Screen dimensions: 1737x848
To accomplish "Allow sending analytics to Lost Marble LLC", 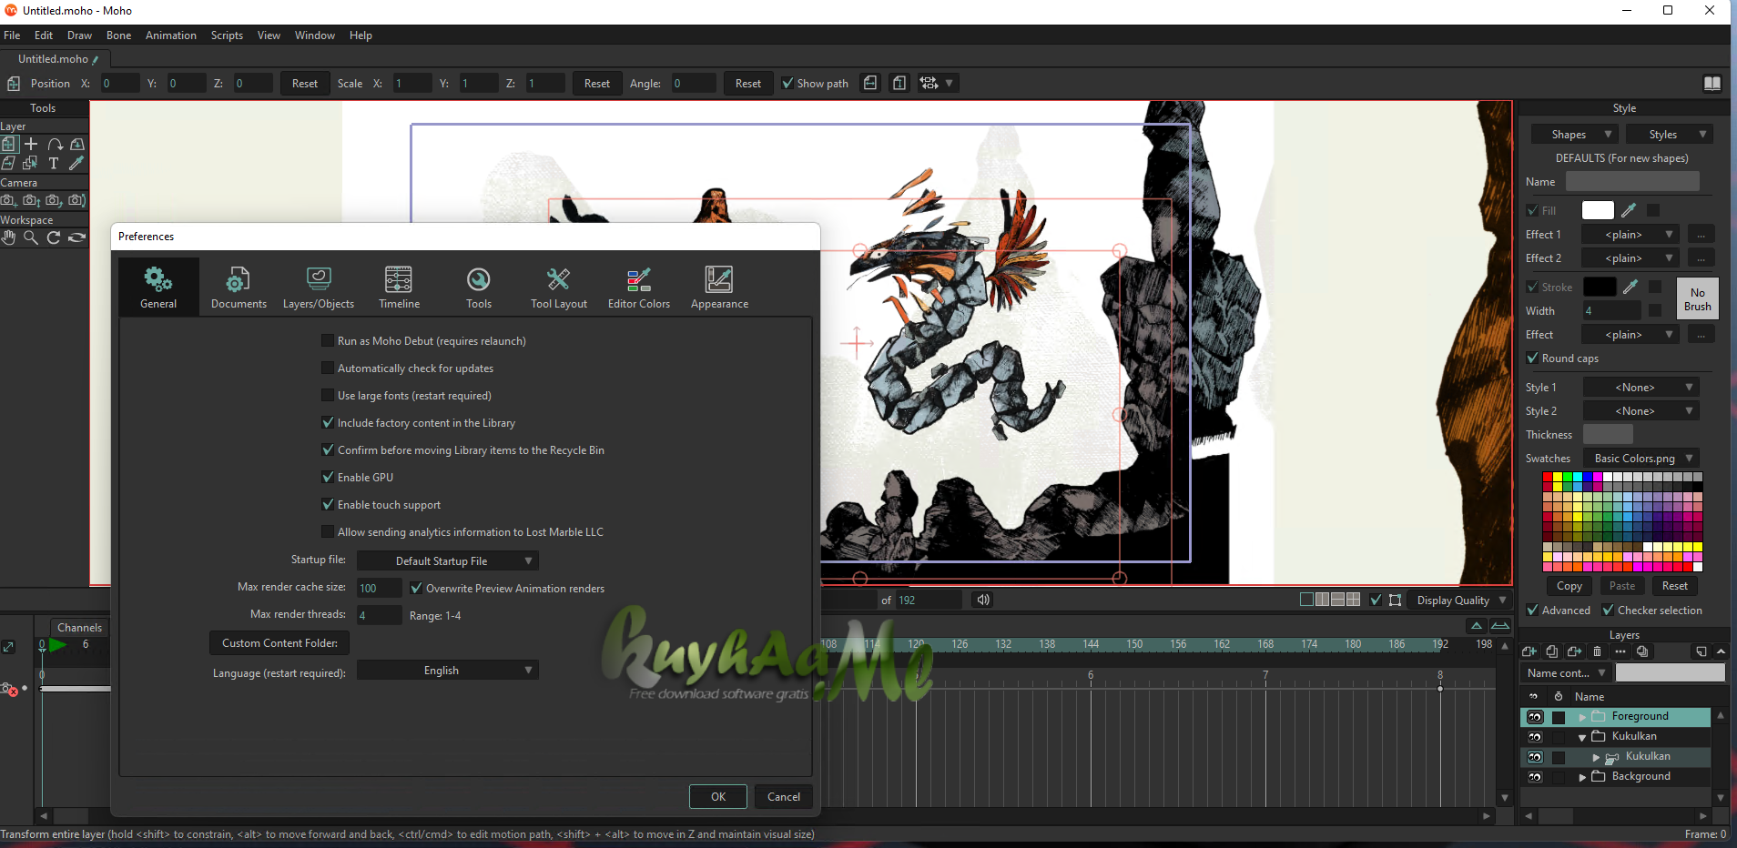I will click(328, 532).
